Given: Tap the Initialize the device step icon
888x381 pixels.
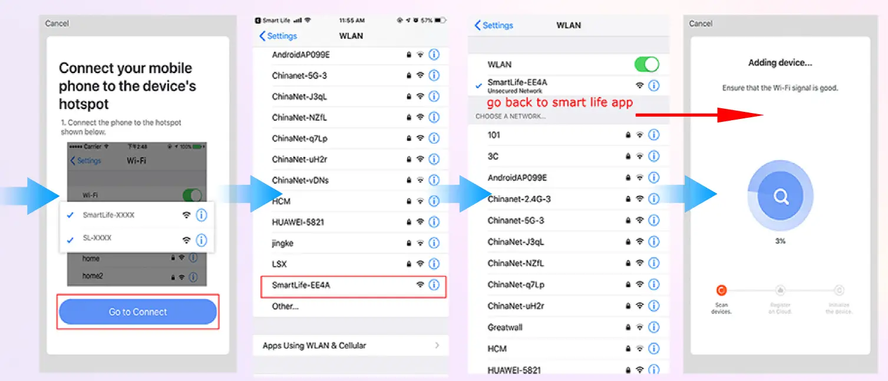Looking at the screenshot, I should coord(839,290).
